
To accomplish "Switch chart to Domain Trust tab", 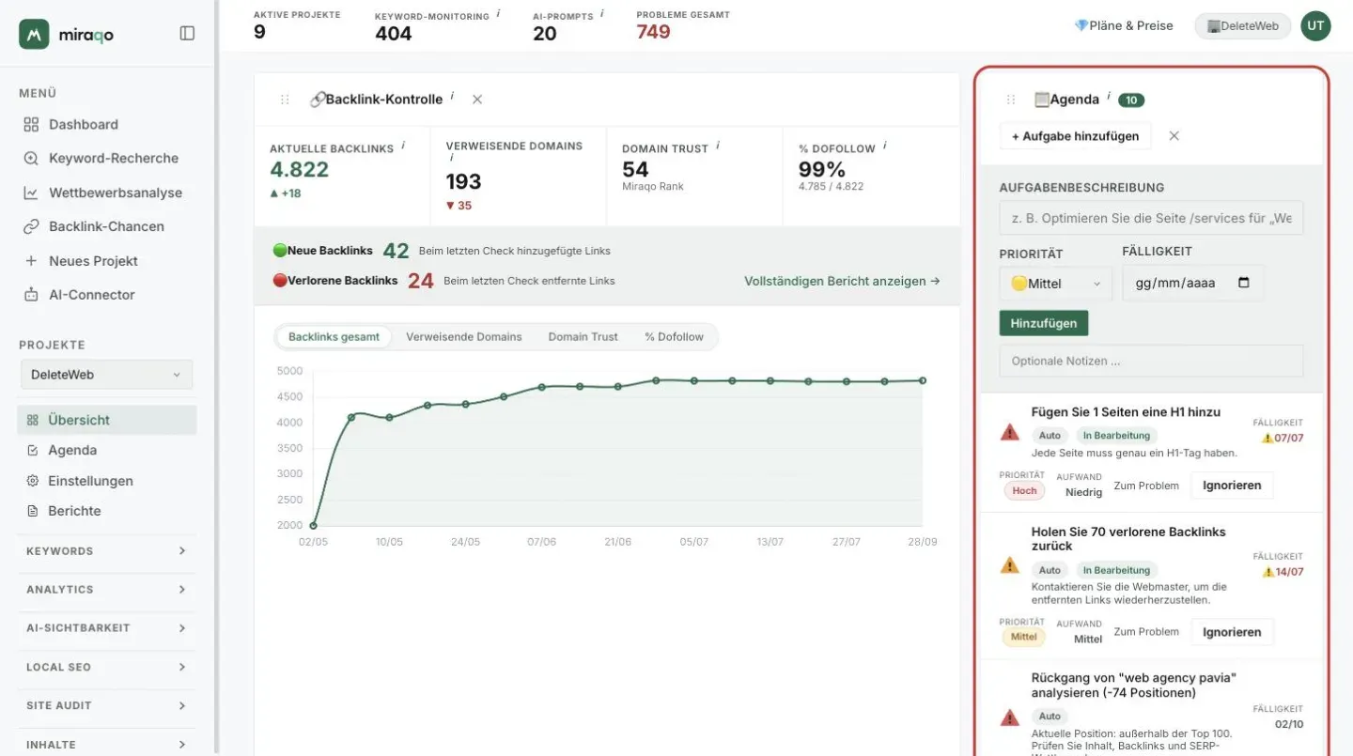I will click(x=583, y=337).
